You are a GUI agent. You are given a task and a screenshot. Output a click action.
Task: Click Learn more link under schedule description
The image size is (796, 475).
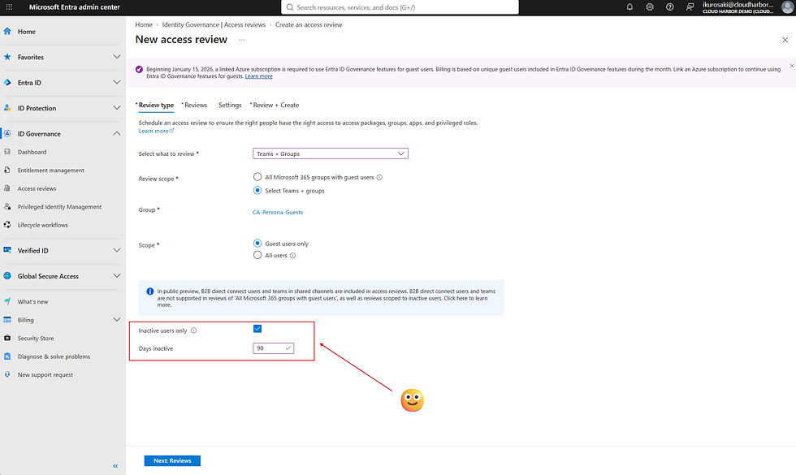tap(156, 131)
